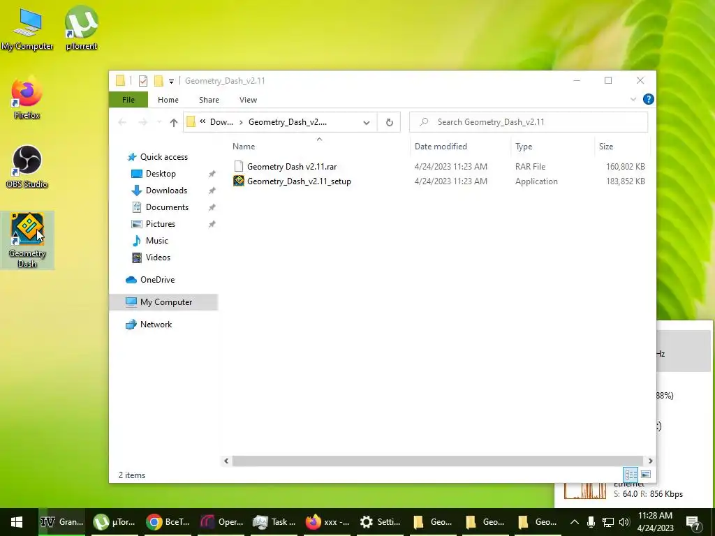Click the Search Geometry_Dash_v2.11 field
Screen dimensions: 715x536
[529, 122]
